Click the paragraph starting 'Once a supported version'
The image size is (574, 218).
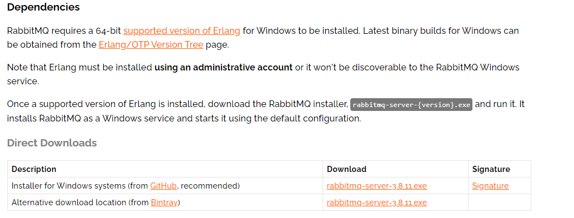tap(266, 111)
